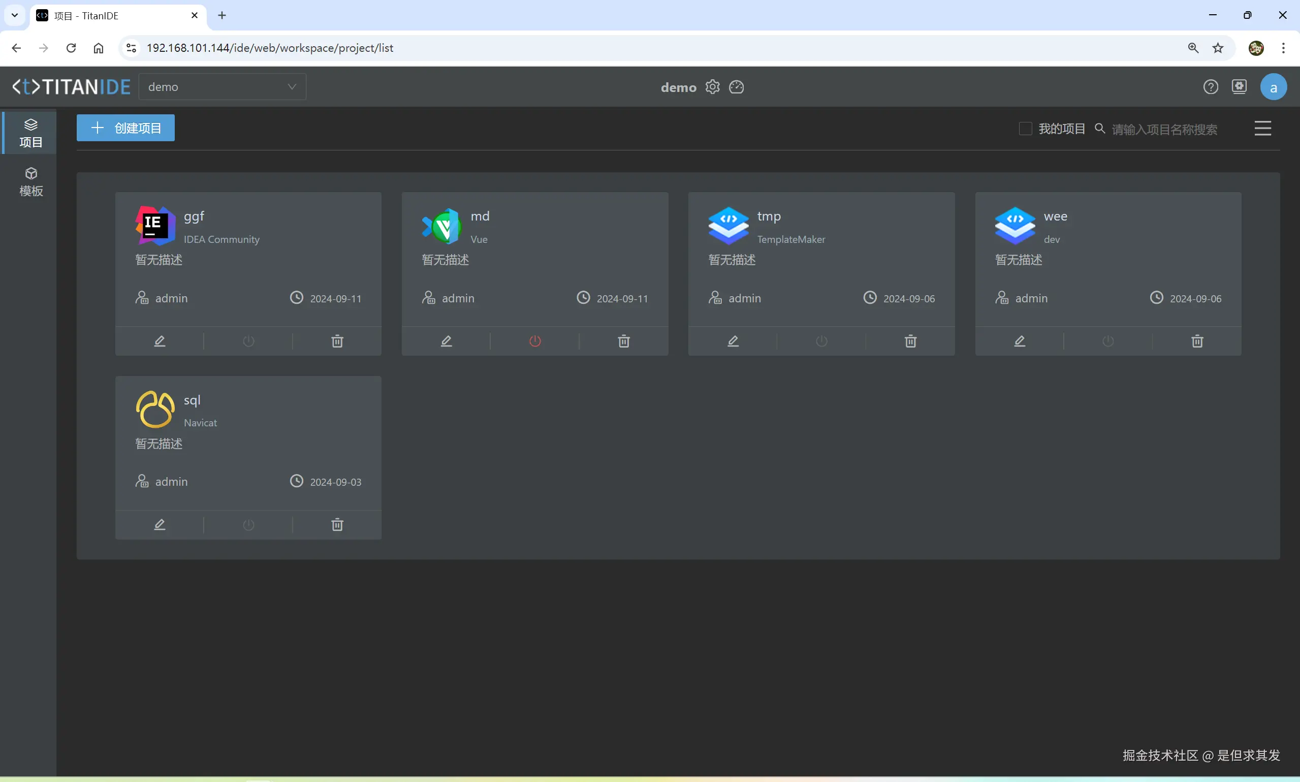
Task: Edit the wee project with pencil icon
Action: (x=1020, y=341)
